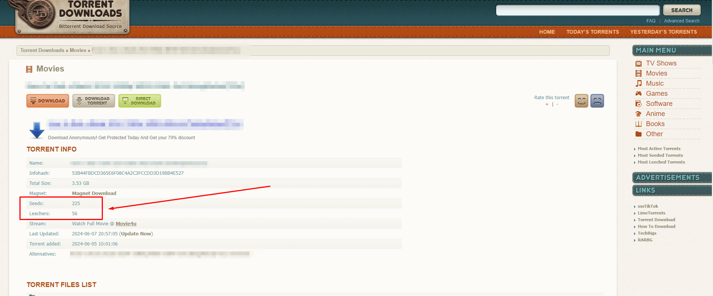Click the Movie4u stream link
Image resolution: width=713 pixels, height=296 pixels.
126,224
